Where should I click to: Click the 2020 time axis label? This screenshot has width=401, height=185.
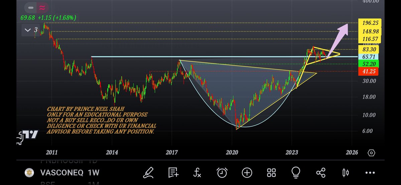click(232, 153)
